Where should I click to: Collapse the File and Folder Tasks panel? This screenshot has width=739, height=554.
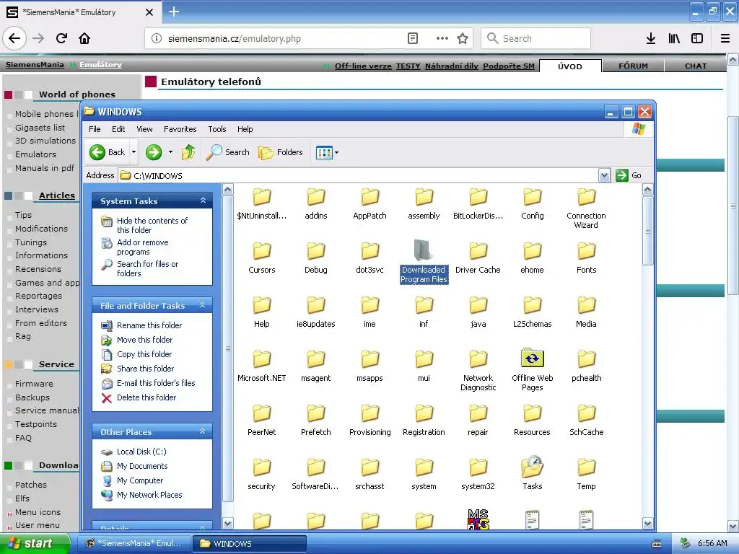tap(203, 305)
